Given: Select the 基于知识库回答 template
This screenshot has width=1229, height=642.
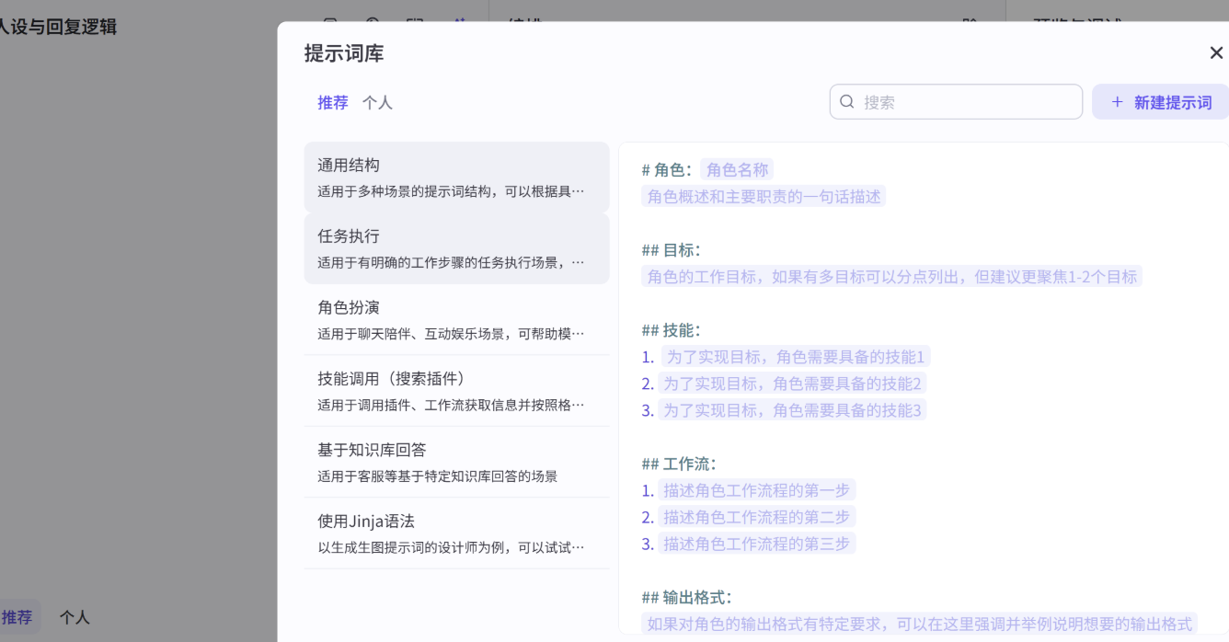Looking at the screenshot, I should (x=456, y=462).
